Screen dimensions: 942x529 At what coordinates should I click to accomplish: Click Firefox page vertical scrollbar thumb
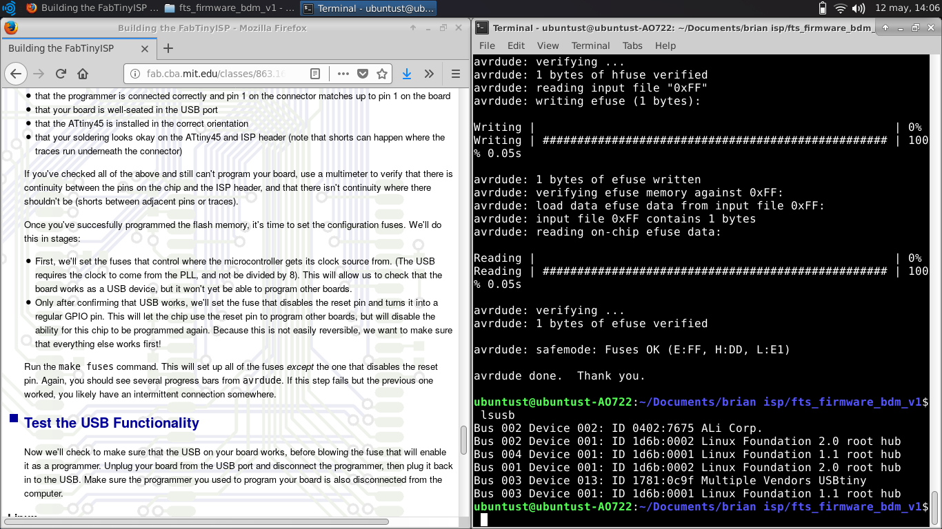(464, 439)
